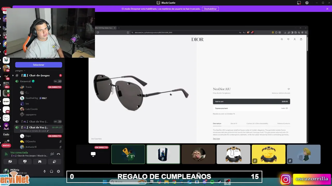Collapse the juegos channel category
Screen dimensions: 332x186
click(20, 71)
